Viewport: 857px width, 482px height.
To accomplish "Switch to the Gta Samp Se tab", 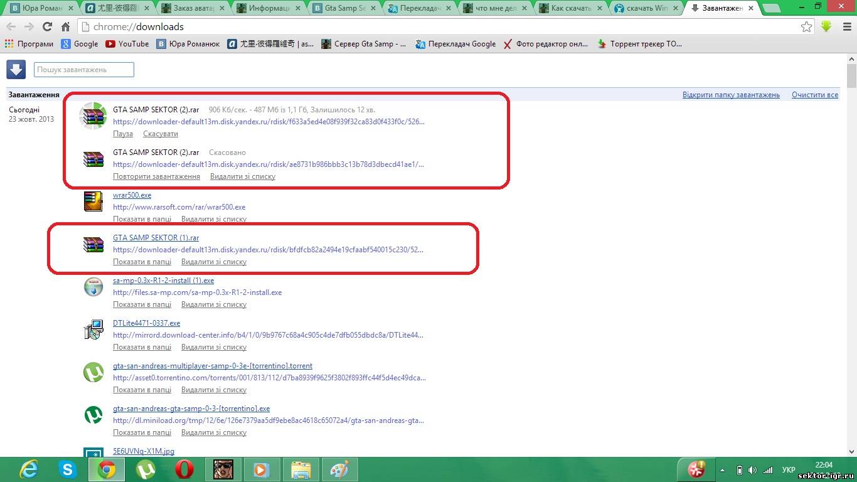I will coord(346,9).
